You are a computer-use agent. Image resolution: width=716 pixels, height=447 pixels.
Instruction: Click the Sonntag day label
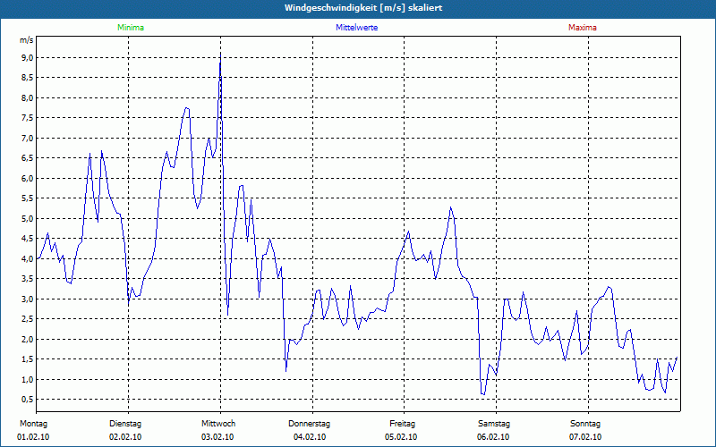(585, 424)
